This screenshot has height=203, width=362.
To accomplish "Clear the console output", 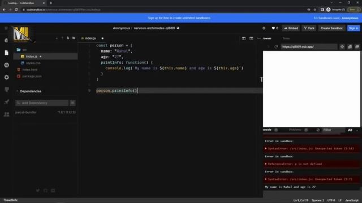I will (x=318, y=130).
